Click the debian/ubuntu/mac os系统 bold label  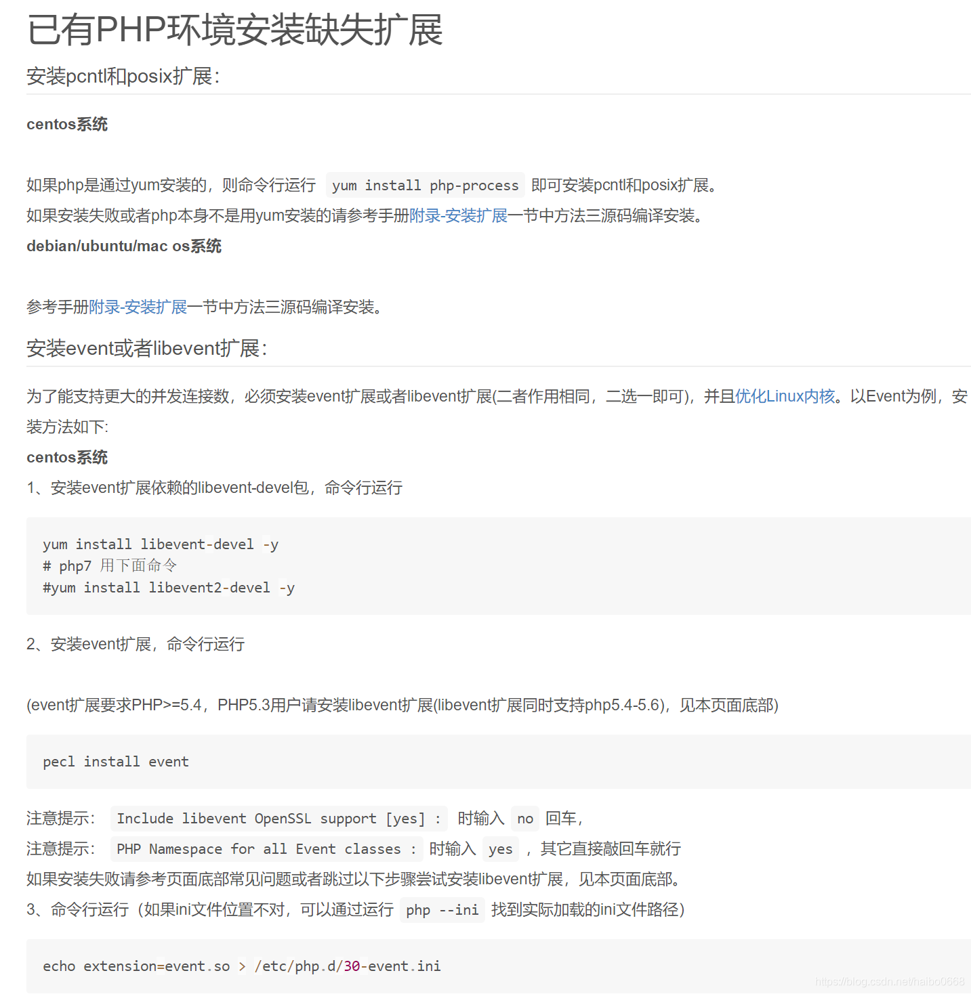tap(123, 246)
